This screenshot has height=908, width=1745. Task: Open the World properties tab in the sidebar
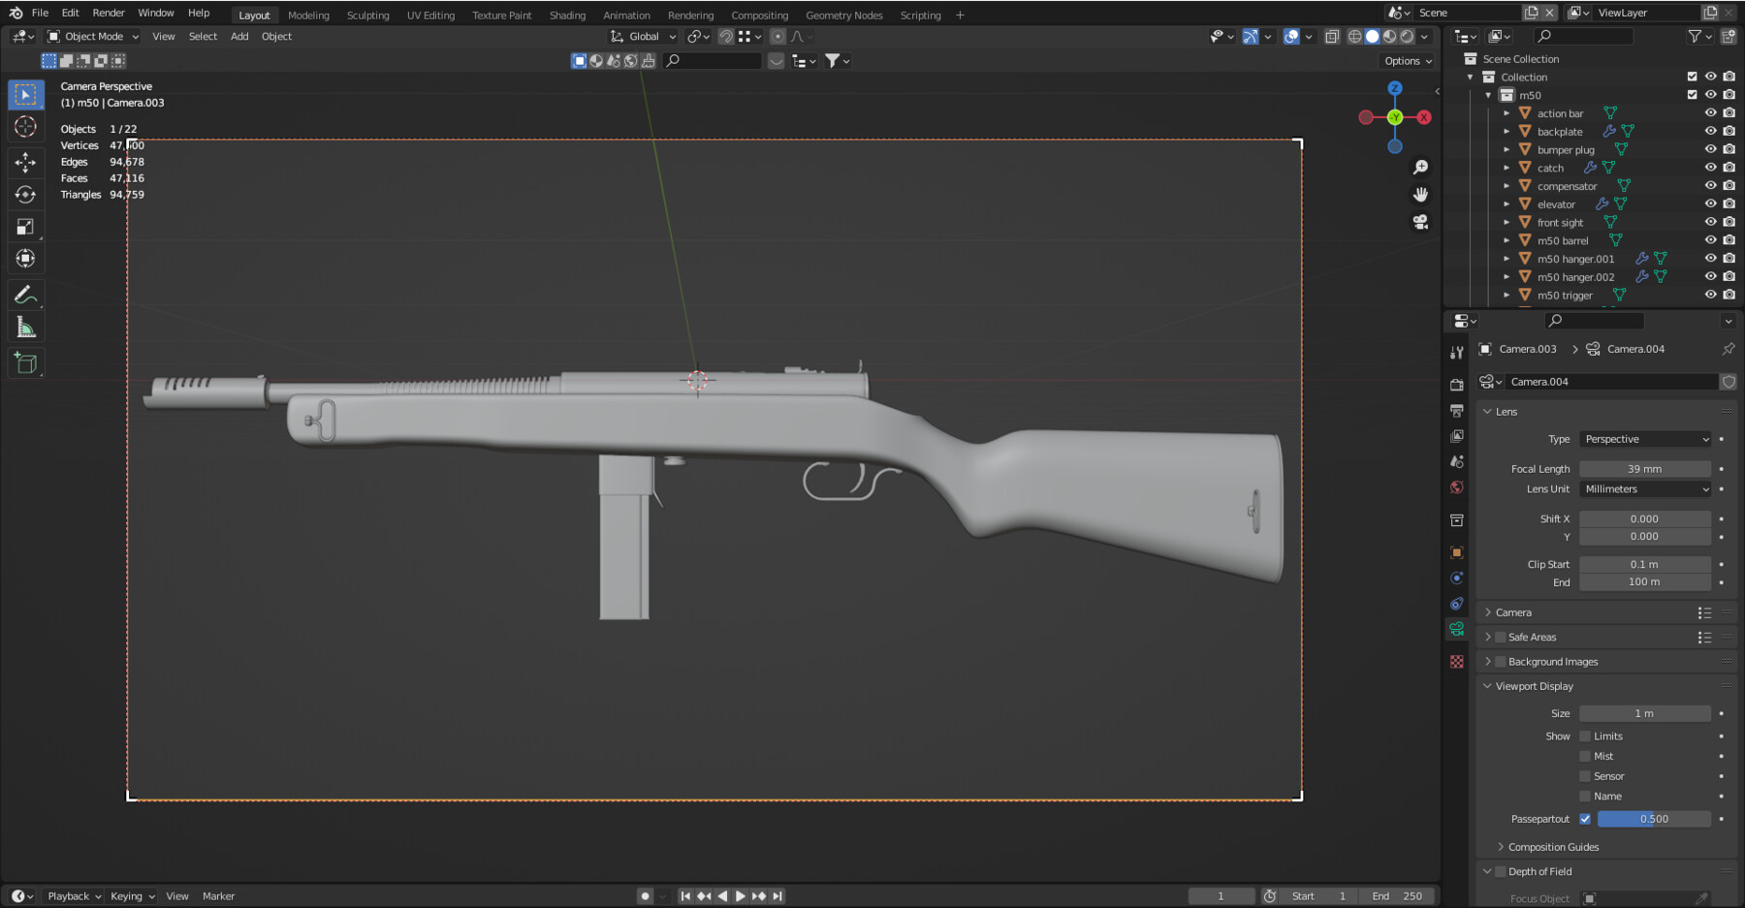coord(1457,487)
